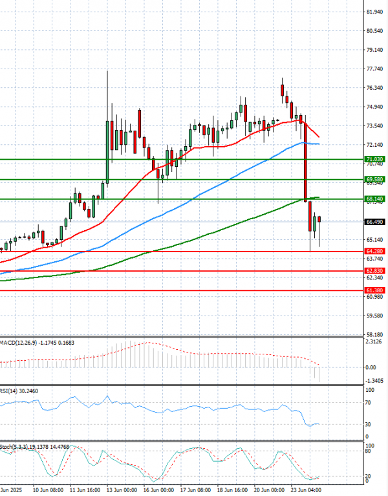Click the 68.140 green price label

(x=374, y=199)
